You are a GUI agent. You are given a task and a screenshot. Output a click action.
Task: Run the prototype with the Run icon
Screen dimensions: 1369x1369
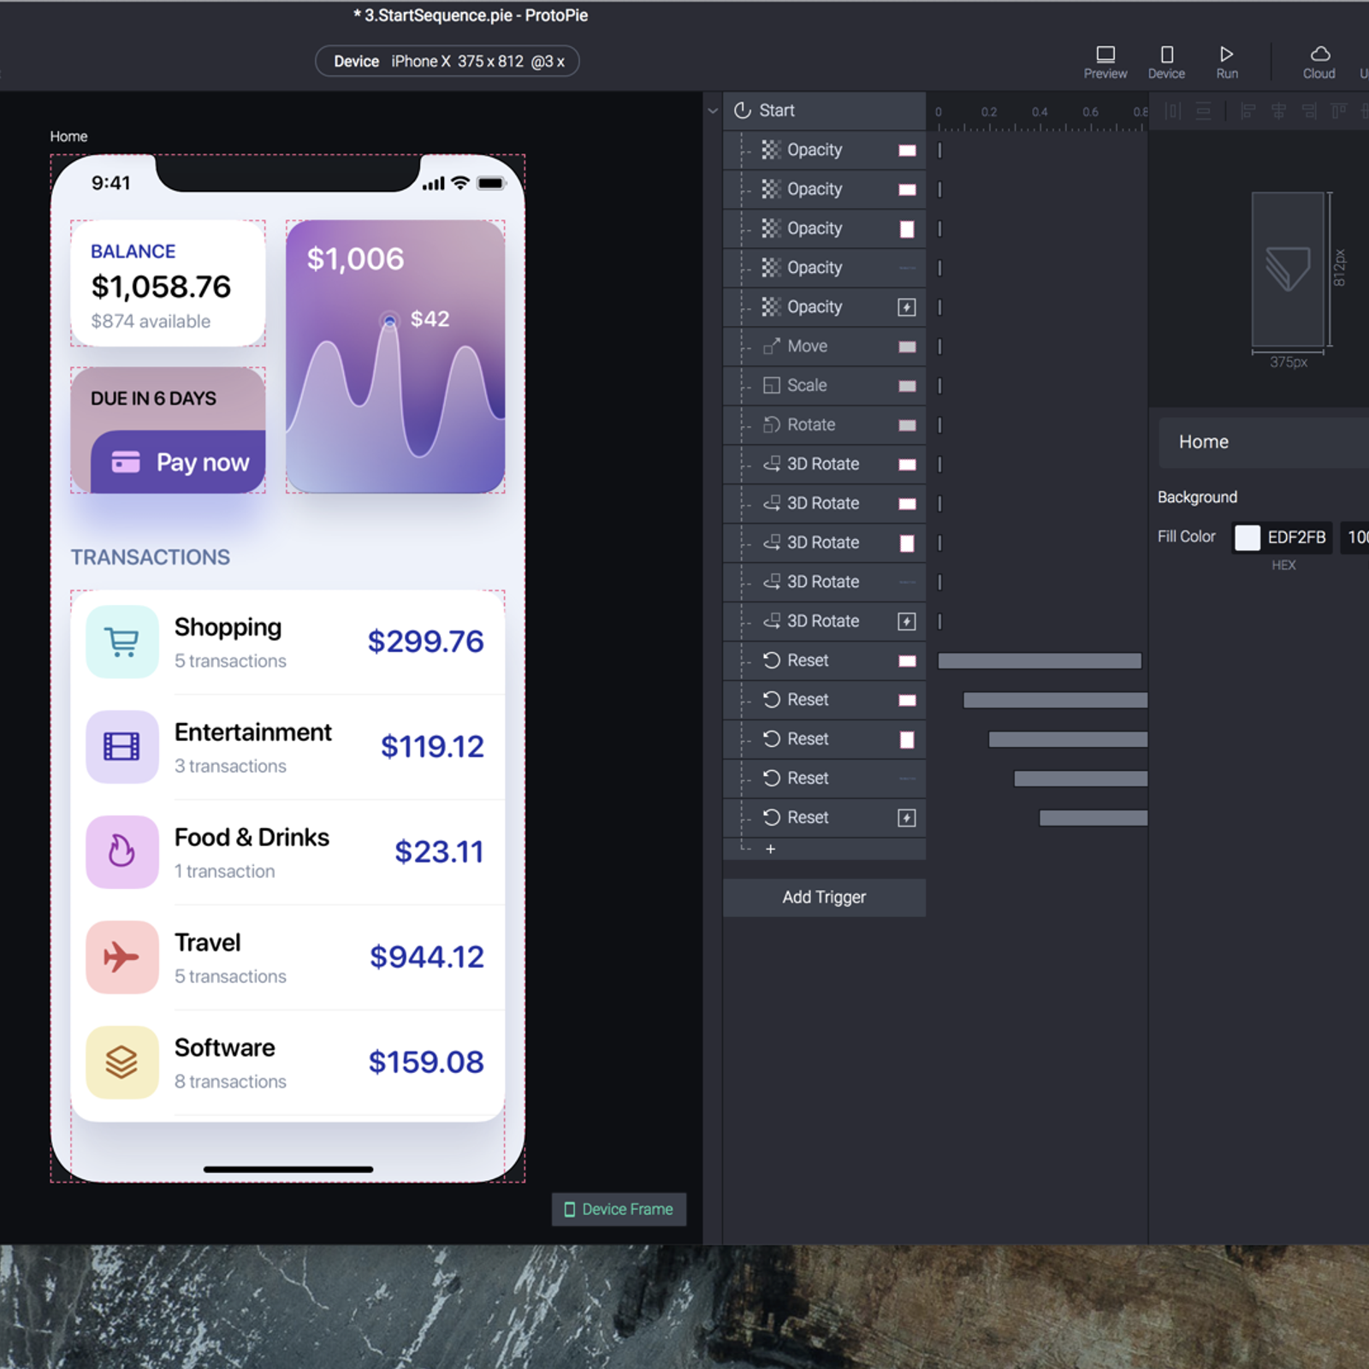click(1226, 62)
